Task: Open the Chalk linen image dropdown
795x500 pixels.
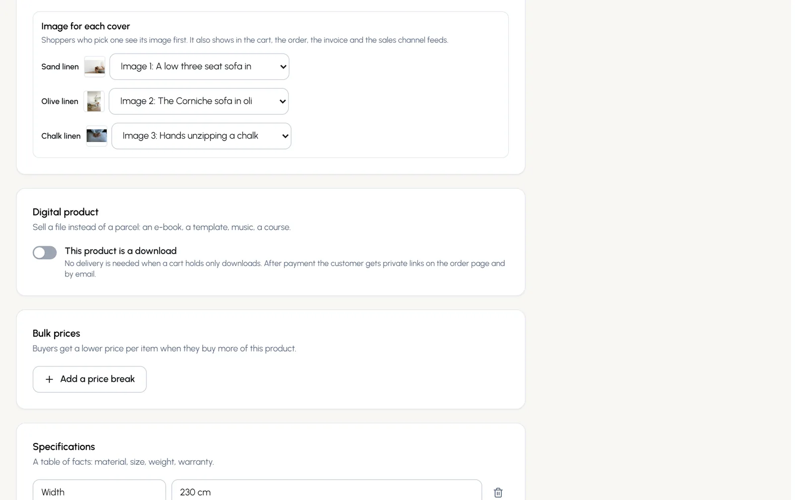Action: 201,136
